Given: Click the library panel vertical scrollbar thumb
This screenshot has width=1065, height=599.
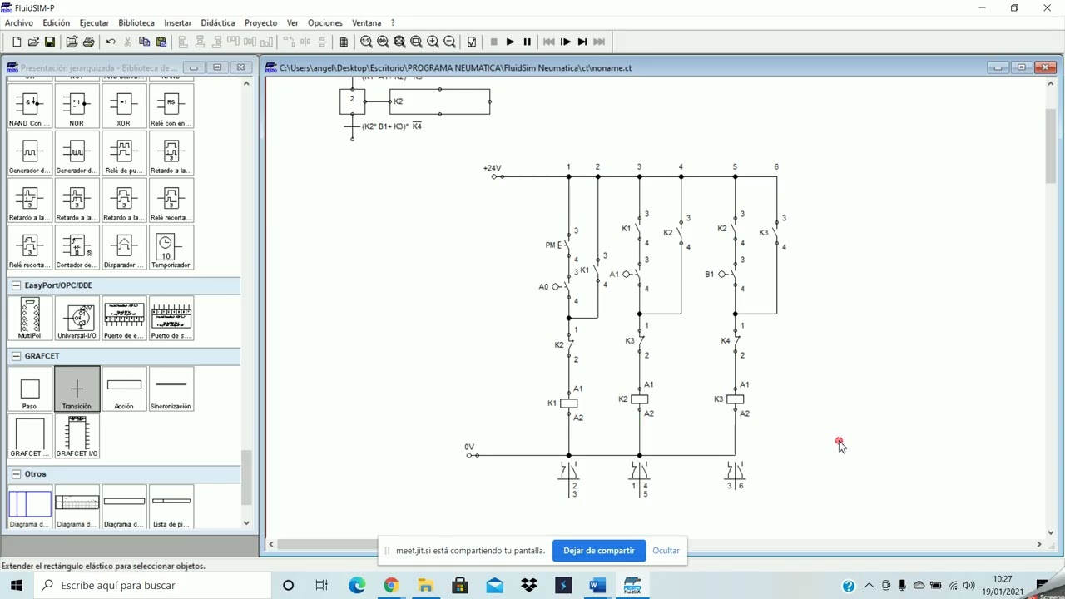Looking at the screenshot, I should (x=246, y=477).
